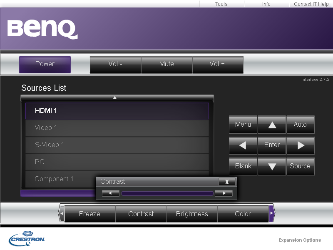Screen dimensions: 333x250
Task: Select S-Video 1 source
Action: tap(117, 145)
